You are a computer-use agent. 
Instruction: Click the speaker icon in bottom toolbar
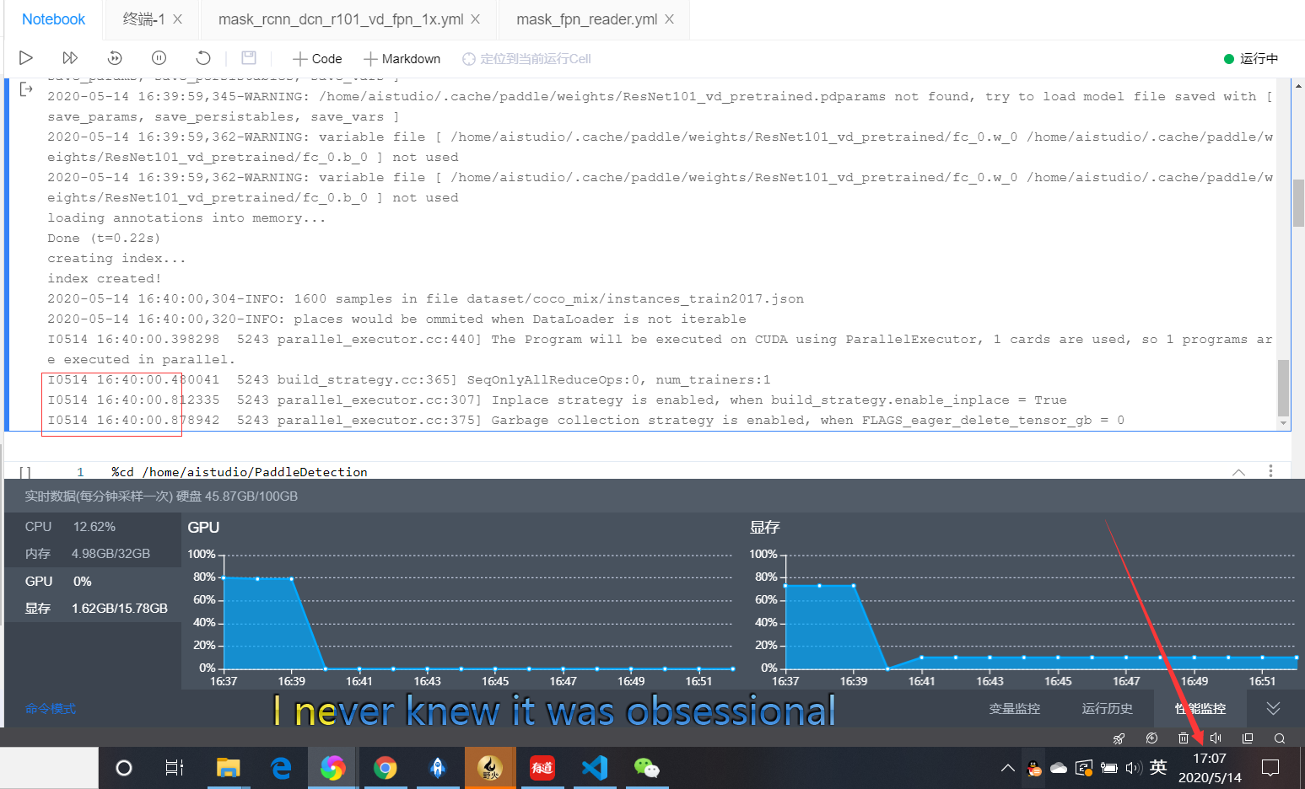[x=1216, y=738]
